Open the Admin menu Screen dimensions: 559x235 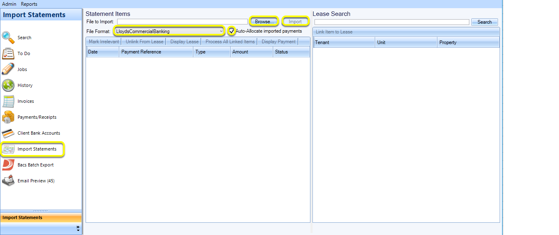pos(9,4)
